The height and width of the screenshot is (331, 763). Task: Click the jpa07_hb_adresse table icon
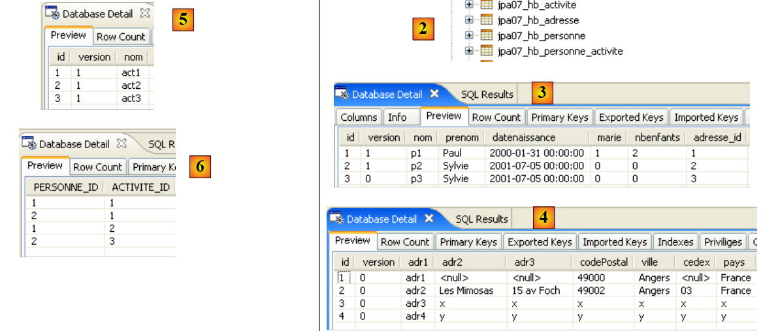click(x=486, y=20)
